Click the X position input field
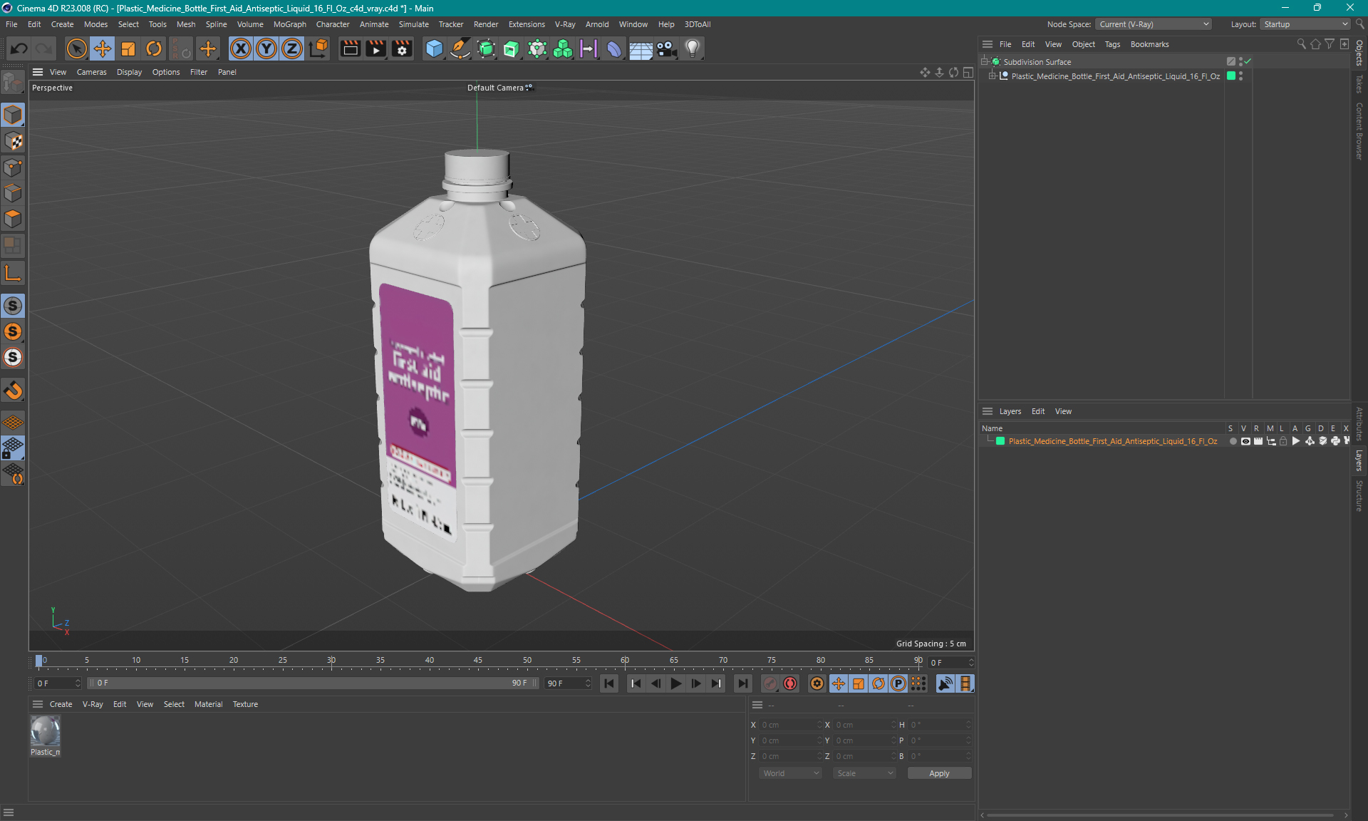 [789, 725]
